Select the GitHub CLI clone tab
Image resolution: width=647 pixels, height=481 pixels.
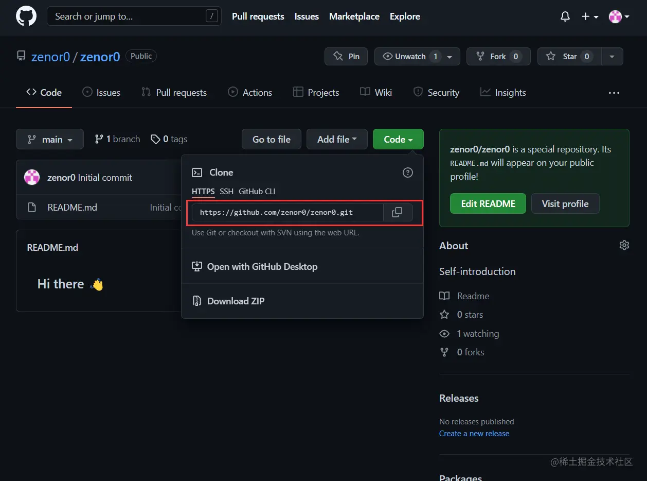(257, 192)
